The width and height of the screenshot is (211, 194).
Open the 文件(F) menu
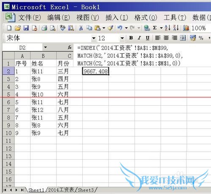click(x=30, y=18)
